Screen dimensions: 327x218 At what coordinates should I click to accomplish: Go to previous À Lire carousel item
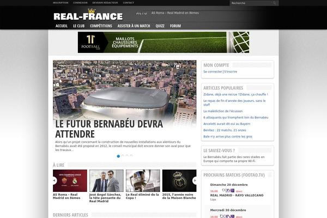tap(55, 180)
